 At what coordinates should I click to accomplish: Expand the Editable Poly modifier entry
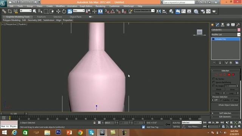click(x=213, y=39)
